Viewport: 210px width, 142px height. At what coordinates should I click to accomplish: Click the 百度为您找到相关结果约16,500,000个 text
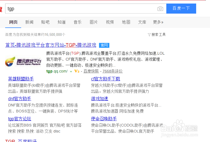point(35,35)
